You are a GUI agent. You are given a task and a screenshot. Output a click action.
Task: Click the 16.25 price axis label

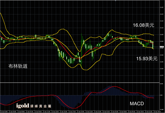(x=161, y=7)
